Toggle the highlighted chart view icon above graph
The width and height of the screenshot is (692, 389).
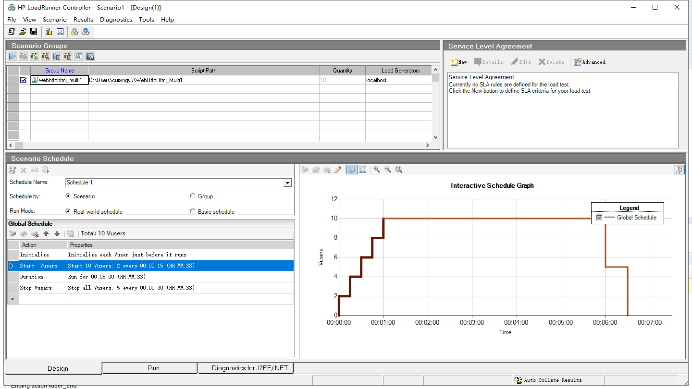(x=352, y=170)
